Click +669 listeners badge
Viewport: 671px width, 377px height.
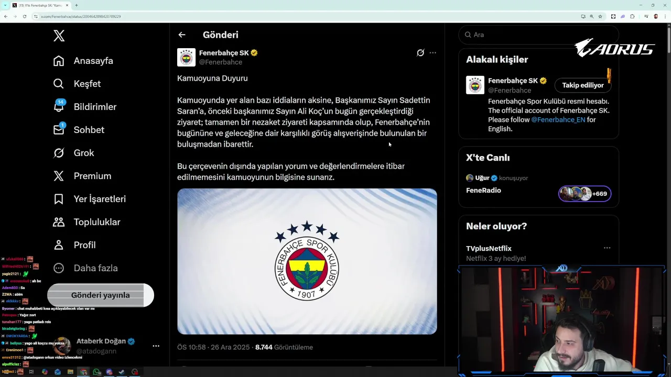[x=585, y=194]
